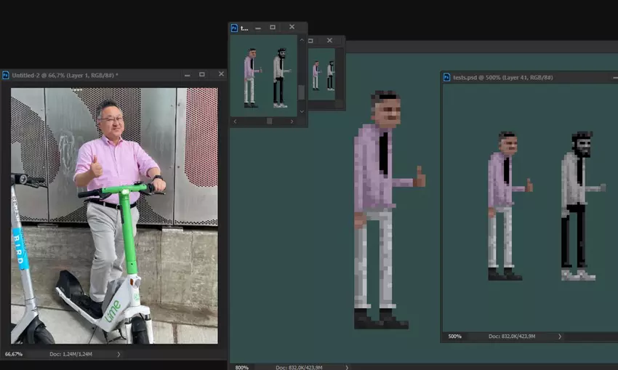Open status bar arrow beside 800% document info
The image size is (618, 370).
347,367
